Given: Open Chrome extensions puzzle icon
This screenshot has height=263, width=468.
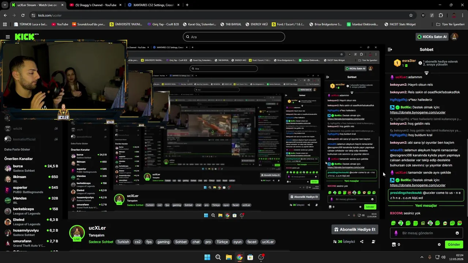Looking at the screenshot, I should point(441,15).
